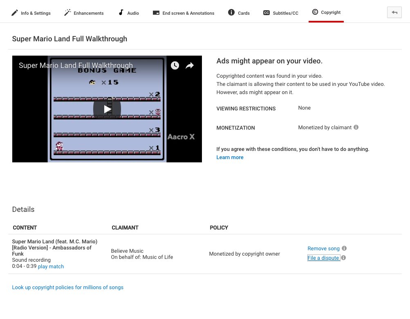The width and height of the screenshot is (410, 319).
Task: Click the pencil icon for Info & Settings
Action: click(x=15, y=13)
